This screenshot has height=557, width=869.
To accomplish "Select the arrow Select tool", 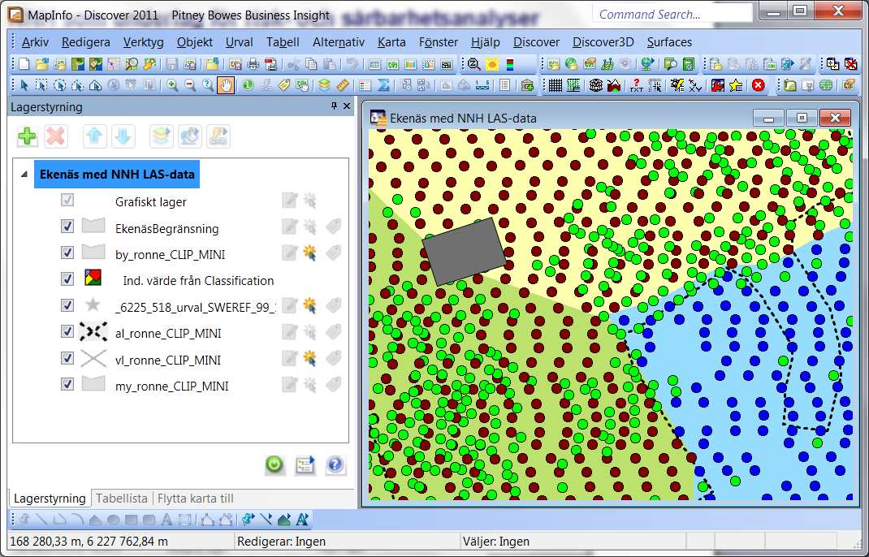I will [x=24, y=85].
